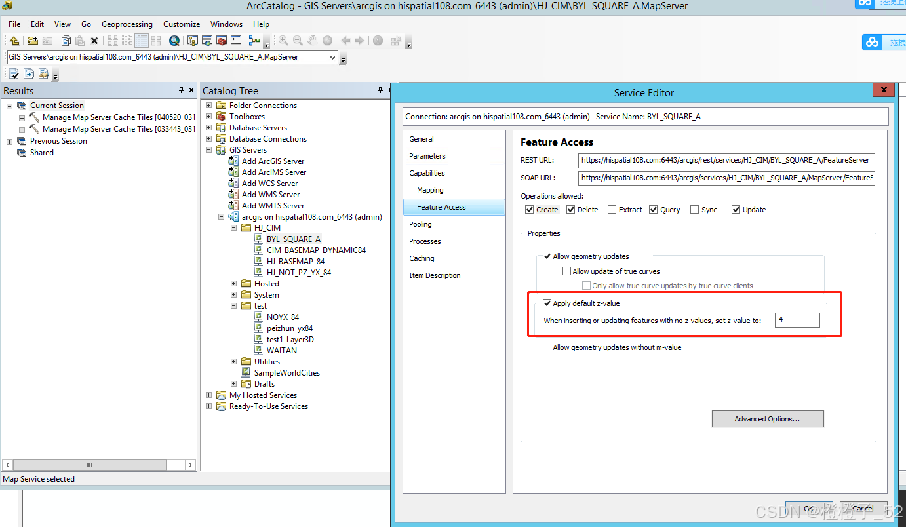Screen dimensions: 906x527
Task: Click the REST URL text field
Action: click(726, 160)
